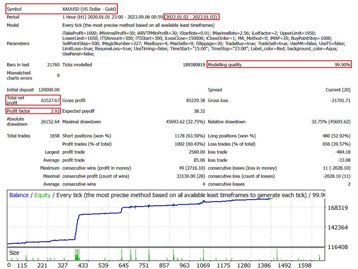
Task: Click Maximal drawdown value 45693.62 (32.75%)
Action: (185, 121)
